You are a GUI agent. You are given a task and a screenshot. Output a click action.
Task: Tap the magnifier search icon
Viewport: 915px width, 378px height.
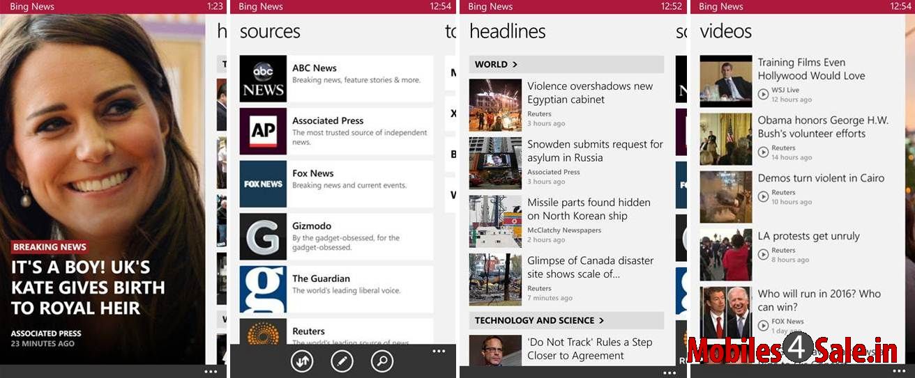[382, 361]
